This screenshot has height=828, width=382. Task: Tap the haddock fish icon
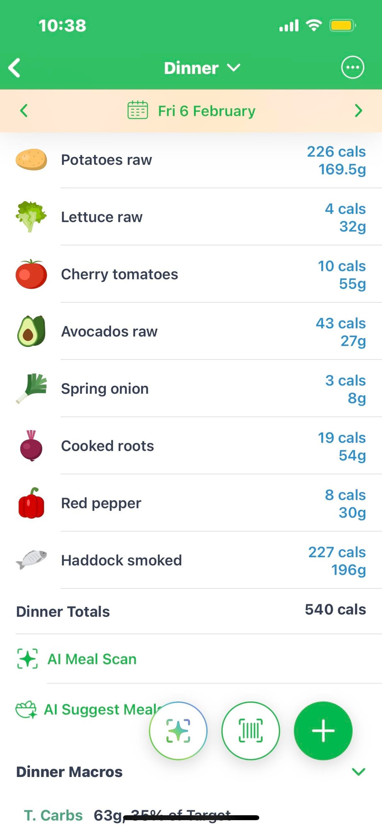click(x=31, y=560)
